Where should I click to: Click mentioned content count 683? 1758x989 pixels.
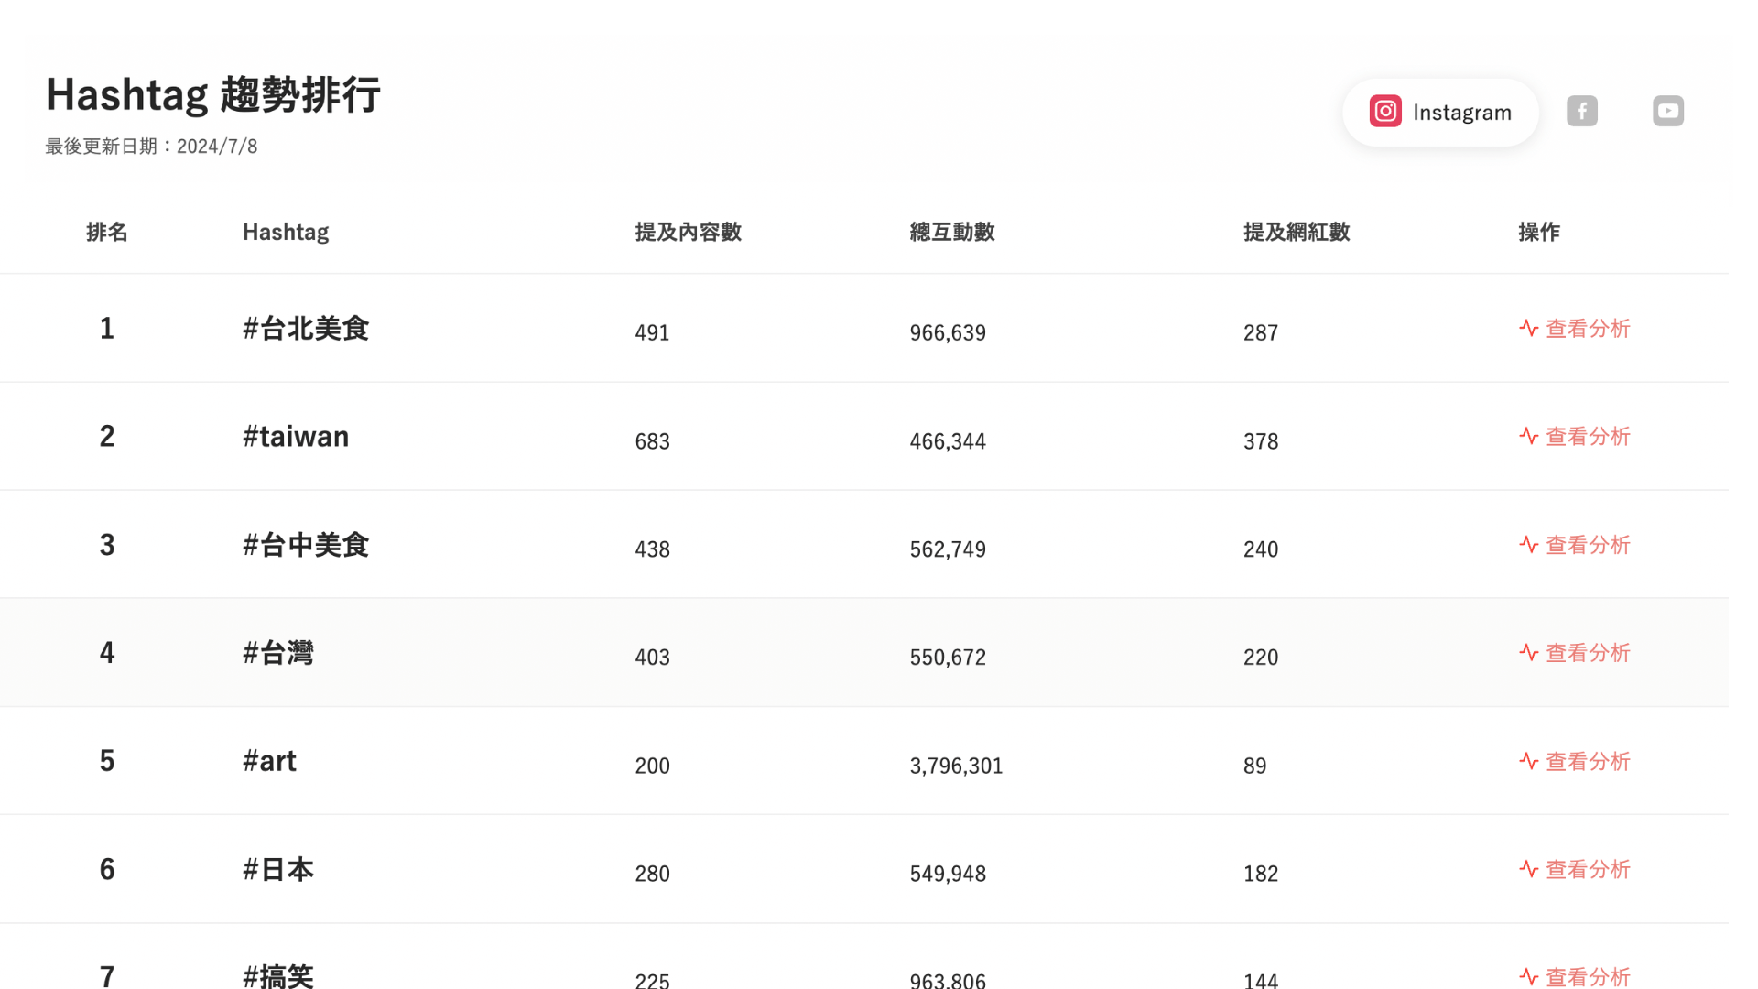pos(652,441)
